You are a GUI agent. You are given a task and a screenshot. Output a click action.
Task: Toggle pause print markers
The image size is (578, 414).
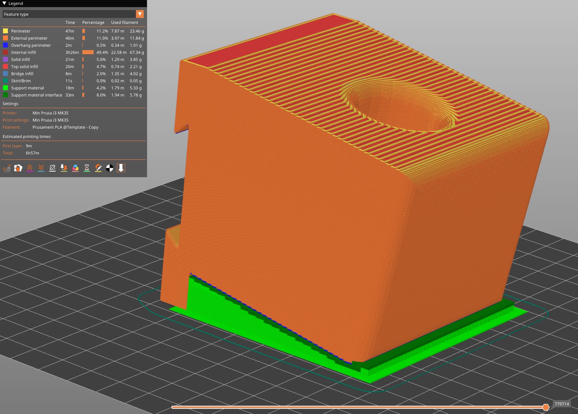point(87,168)
